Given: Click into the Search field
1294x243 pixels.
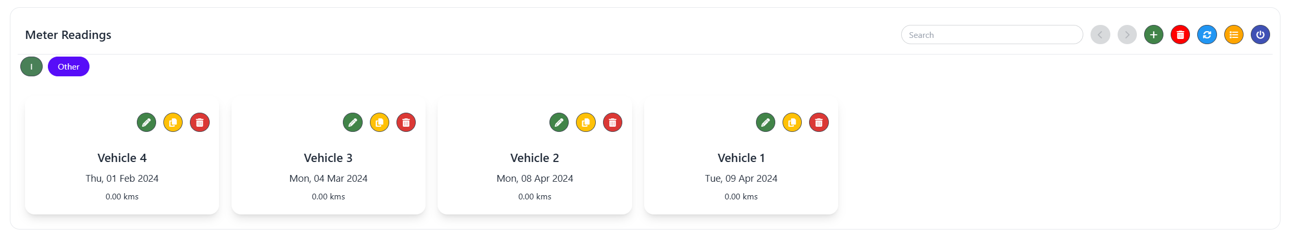Looking at the screenshot, I should 992,35.
